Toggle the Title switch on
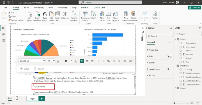The height and width of the screenshot is (105, 202). [x=169, y=56]
